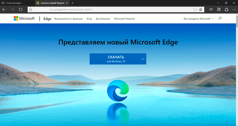Click the forward navigation arrow
Viewport: 238px width, 126px height.
pos(12,10)
